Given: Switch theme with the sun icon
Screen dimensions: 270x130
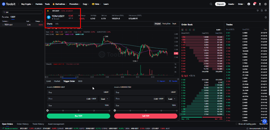Looking at the screenshot, I should click(x=257, y=10).
